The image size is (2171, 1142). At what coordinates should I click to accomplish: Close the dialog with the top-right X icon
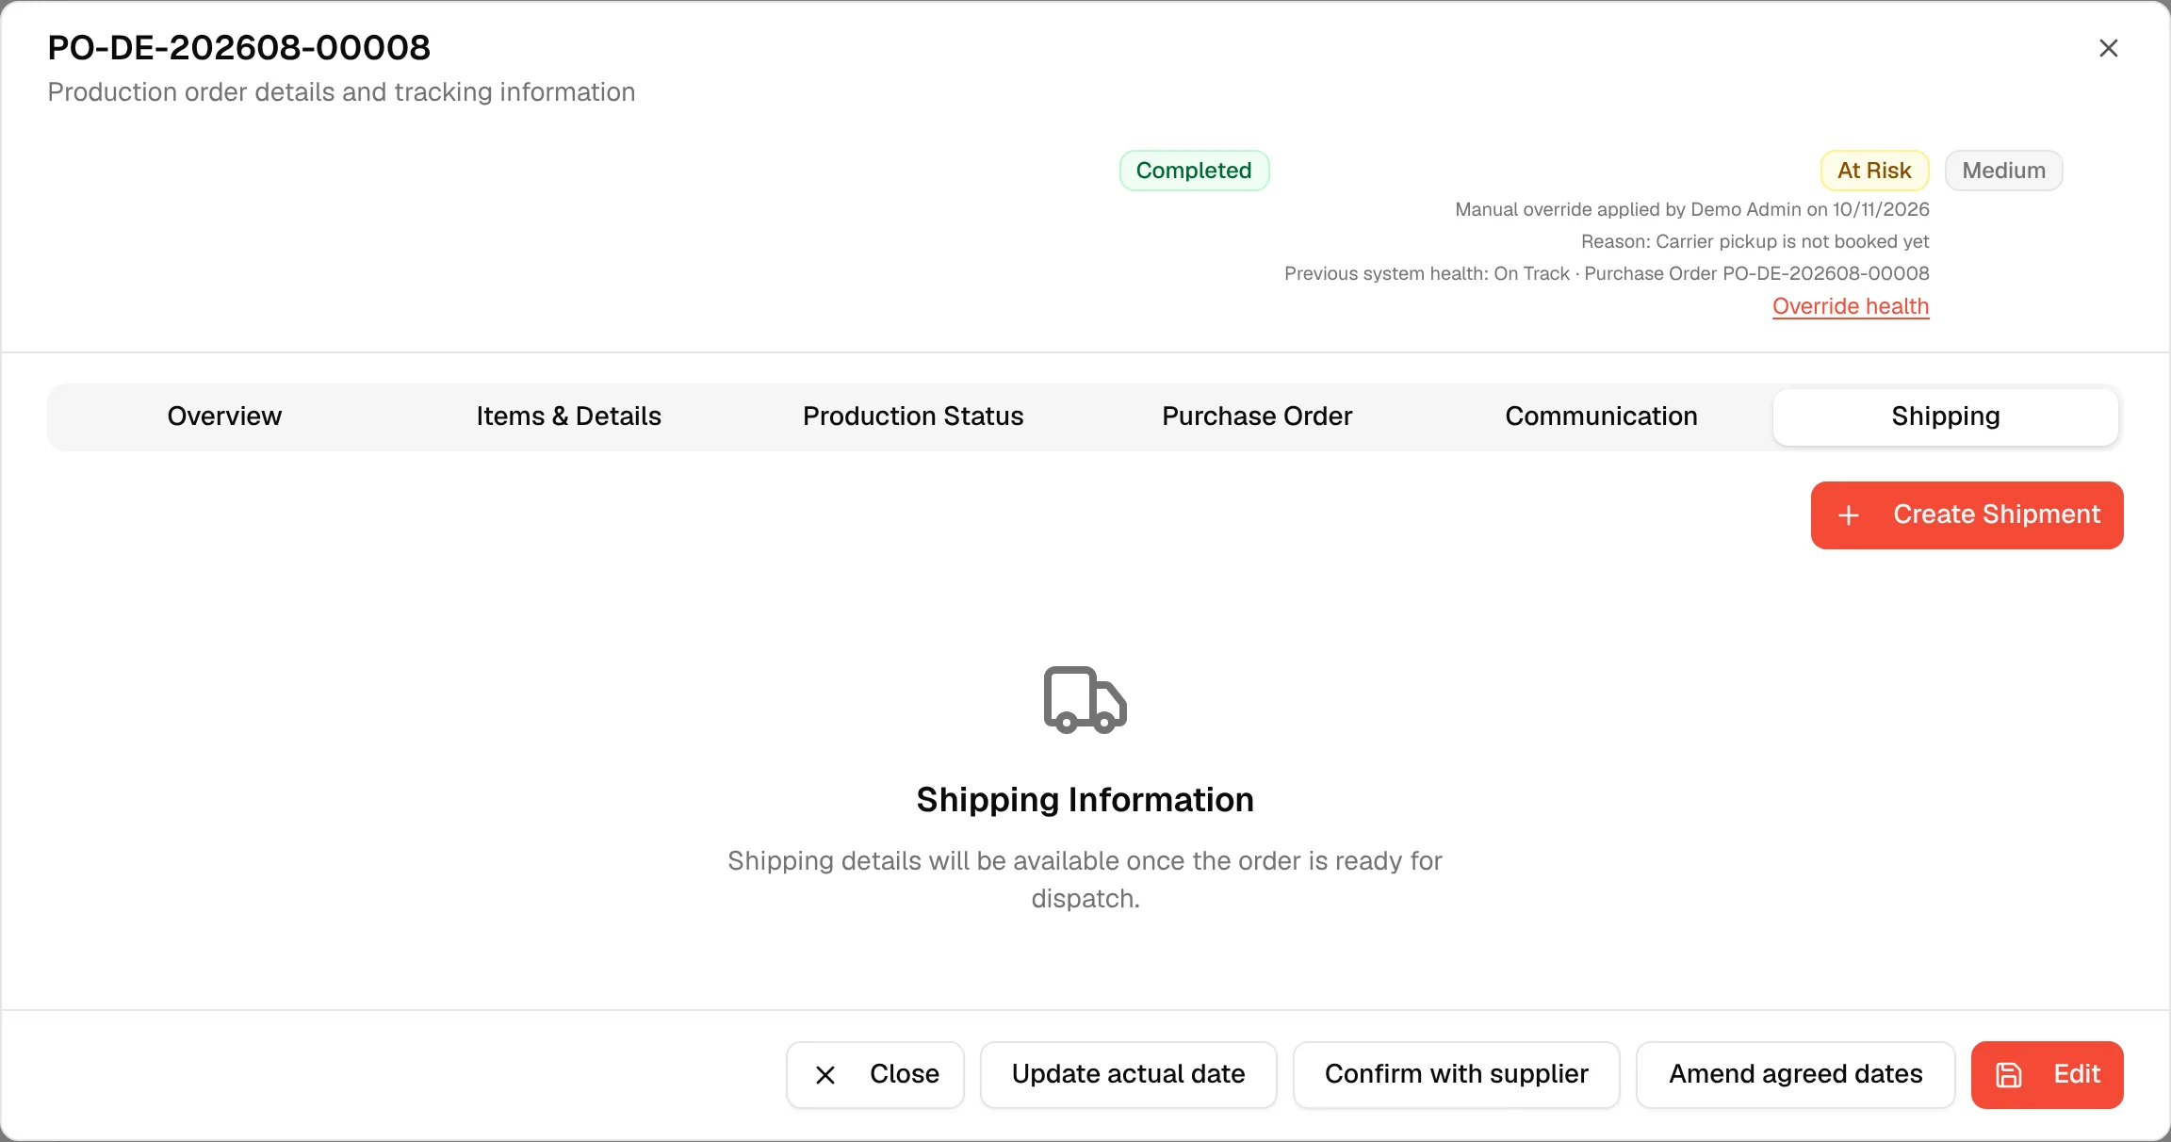2109,48
